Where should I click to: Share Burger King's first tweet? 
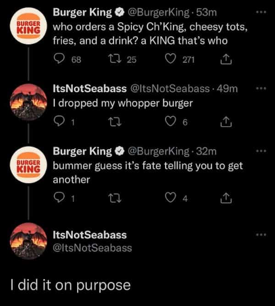click(x=225, y=58)
